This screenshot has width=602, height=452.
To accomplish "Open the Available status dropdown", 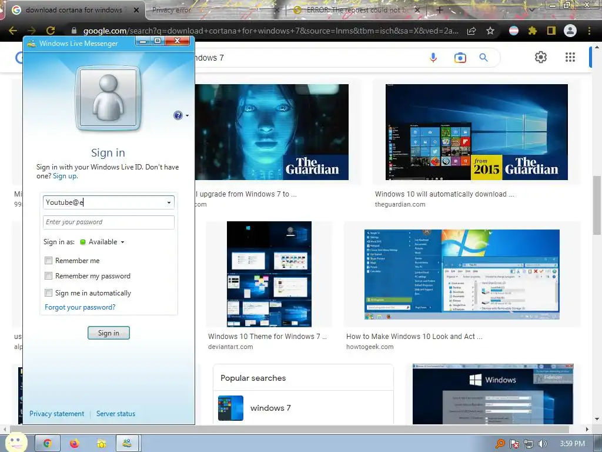I will 102,242.
